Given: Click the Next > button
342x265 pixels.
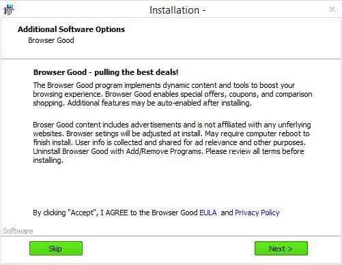Looking at the screenshot, I should pos(281,248).
